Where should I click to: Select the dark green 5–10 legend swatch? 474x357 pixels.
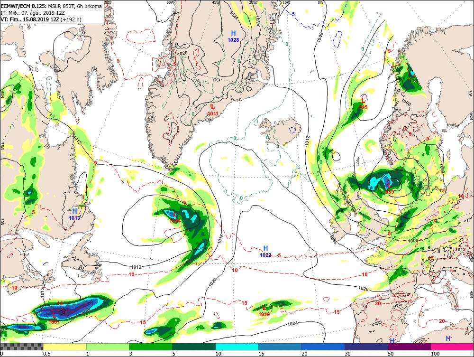point(194,347)
